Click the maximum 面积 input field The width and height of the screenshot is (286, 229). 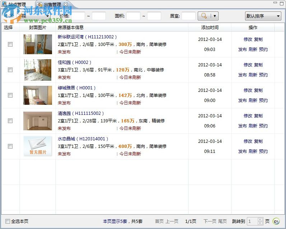point(154,16)
